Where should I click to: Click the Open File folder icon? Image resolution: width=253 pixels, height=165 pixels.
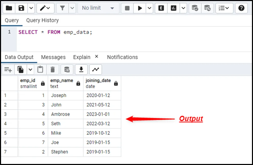tap(9, 8)
